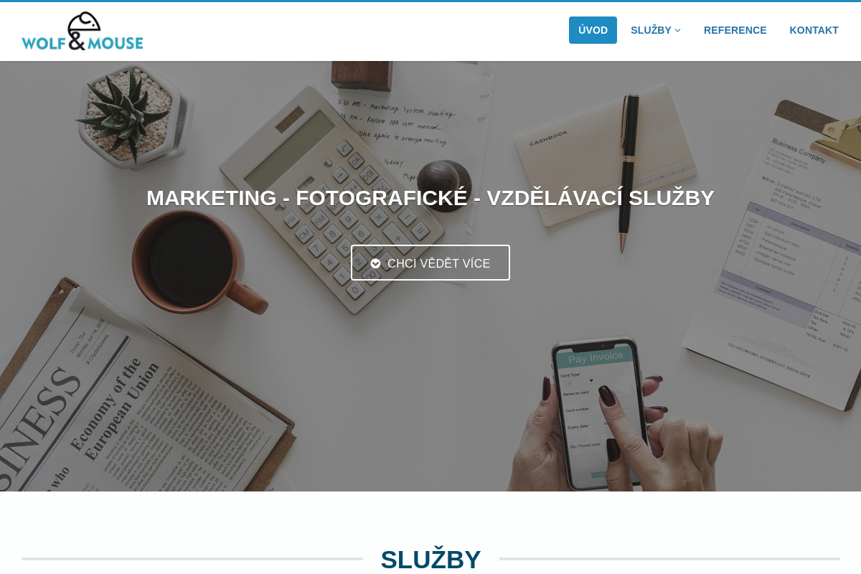
Task: Open the ÚVOD nav item
Action: coord(593,30)
